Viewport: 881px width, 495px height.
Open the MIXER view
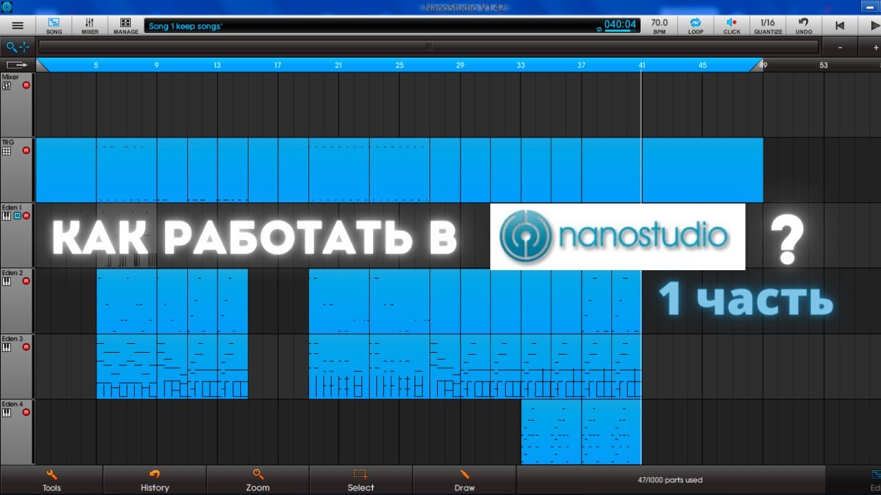tap(89, 26)
